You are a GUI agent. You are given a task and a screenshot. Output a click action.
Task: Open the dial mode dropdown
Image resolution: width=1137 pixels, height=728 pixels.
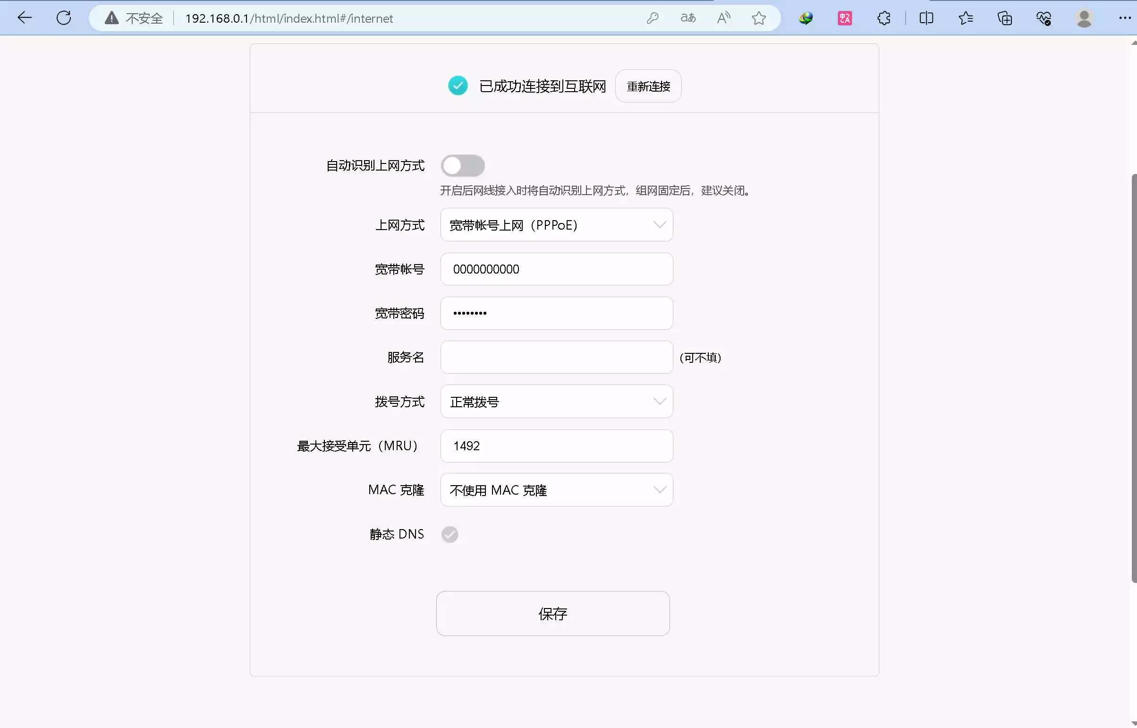[x=556, y=402]
